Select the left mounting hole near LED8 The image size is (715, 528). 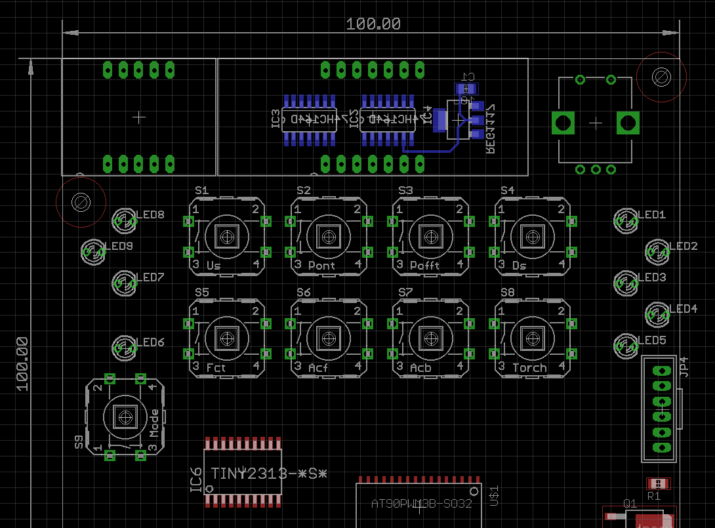(81, 202)
